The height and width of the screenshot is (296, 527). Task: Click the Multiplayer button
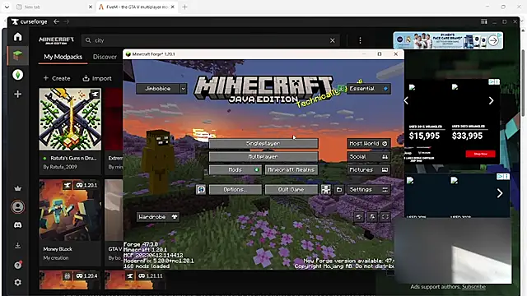(263, 157)
